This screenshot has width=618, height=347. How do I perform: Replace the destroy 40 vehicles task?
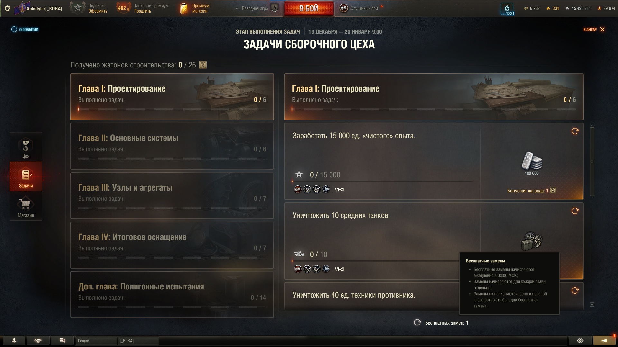point(575,290)
